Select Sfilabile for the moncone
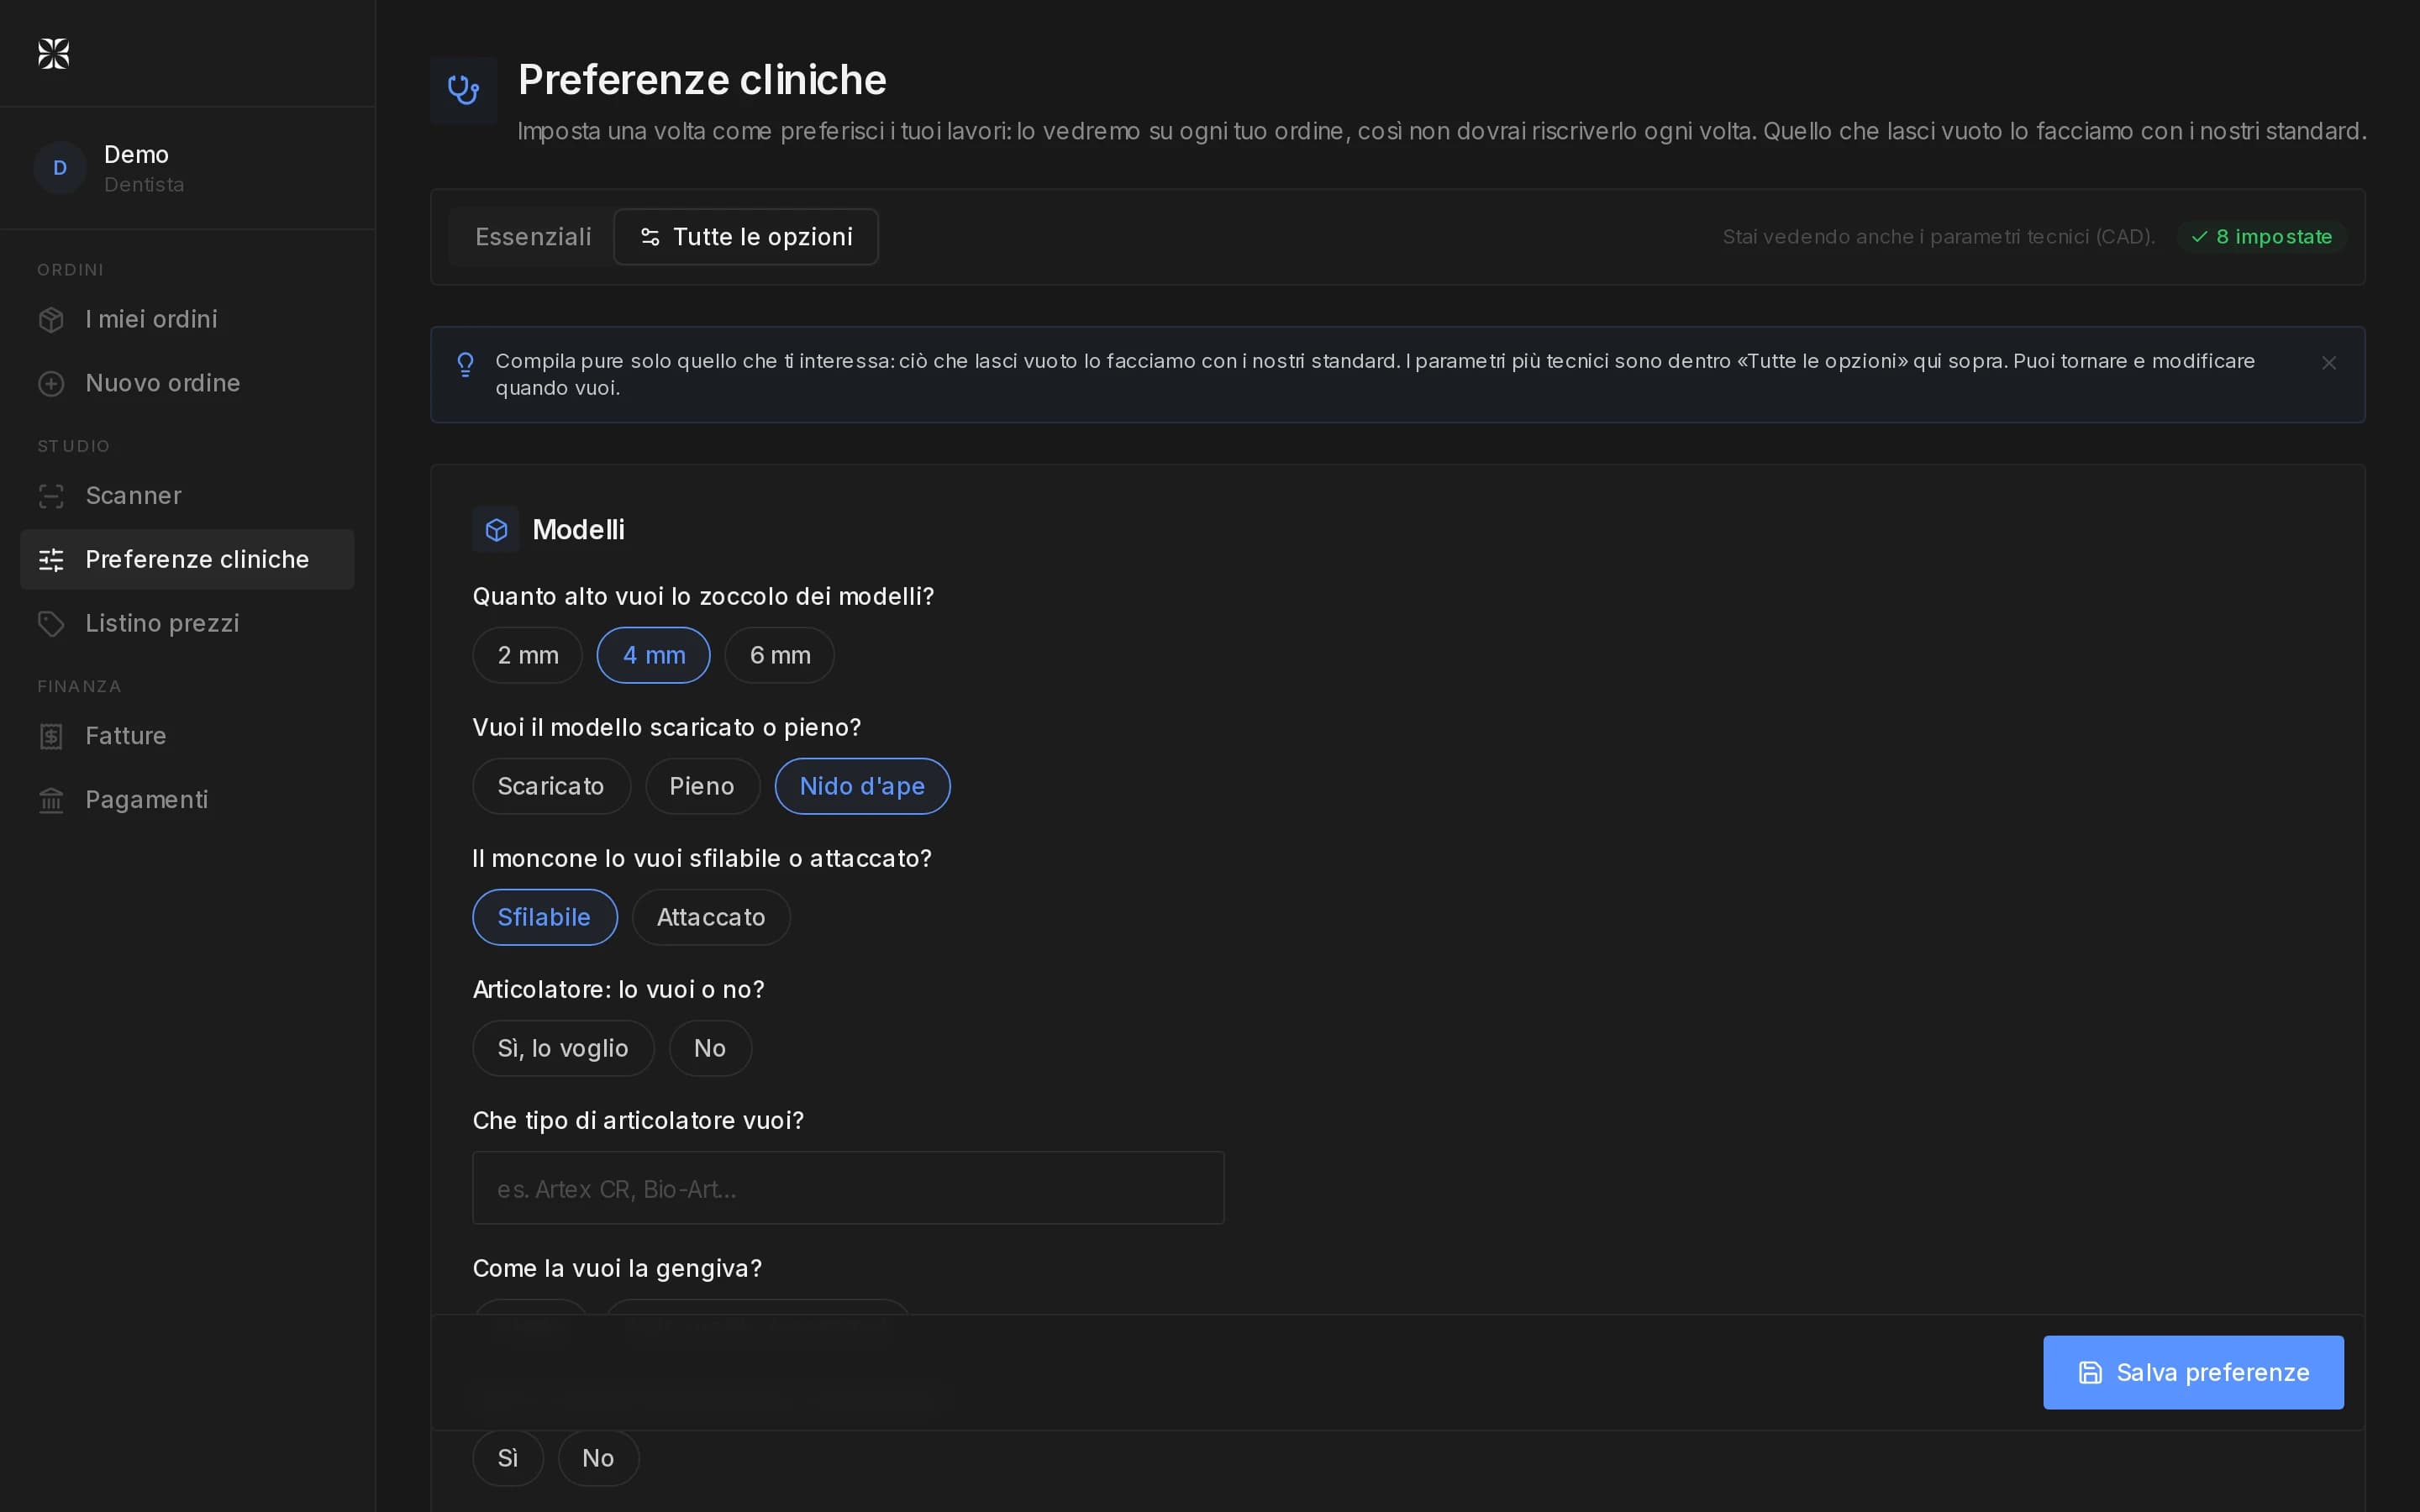 (545, 917)
